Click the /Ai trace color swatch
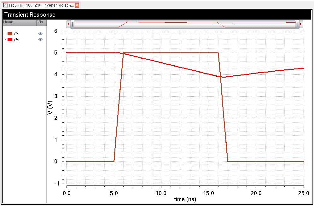The height and width of the screenshot is (206, 314). [10, 39]
